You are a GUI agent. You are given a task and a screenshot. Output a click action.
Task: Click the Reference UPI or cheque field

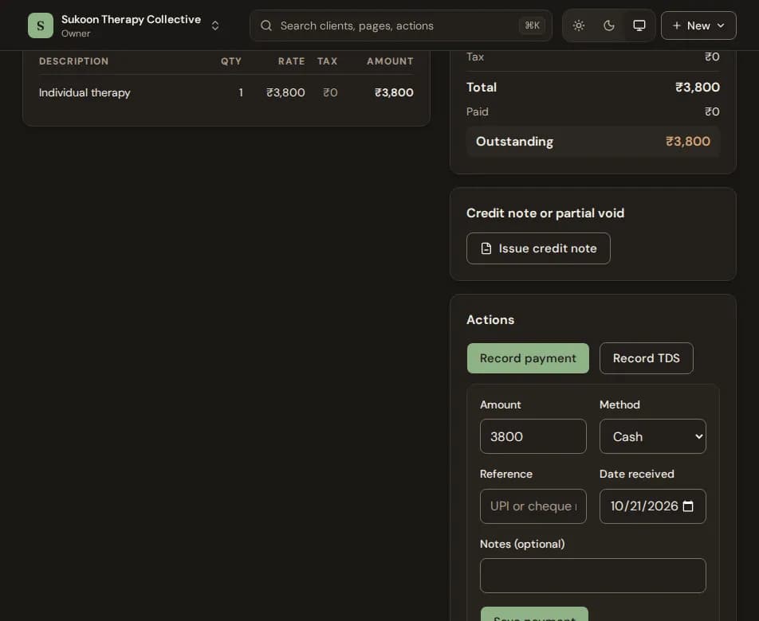(533, 506)
